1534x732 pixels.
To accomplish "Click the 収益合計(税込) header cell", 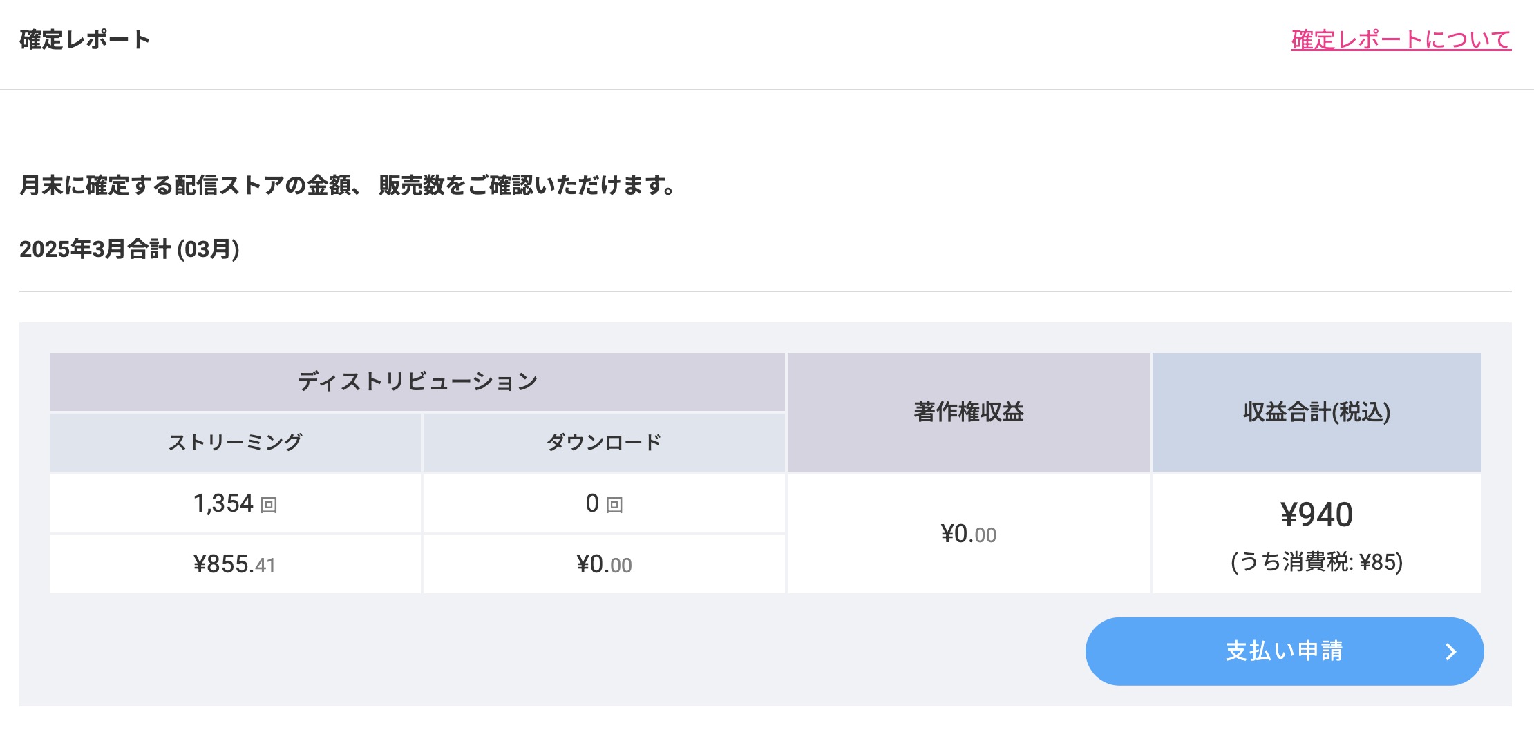I will click(1316, 412).
